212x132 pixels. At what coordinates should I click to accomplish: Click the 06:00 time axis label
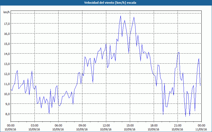(x=58, y=126)
